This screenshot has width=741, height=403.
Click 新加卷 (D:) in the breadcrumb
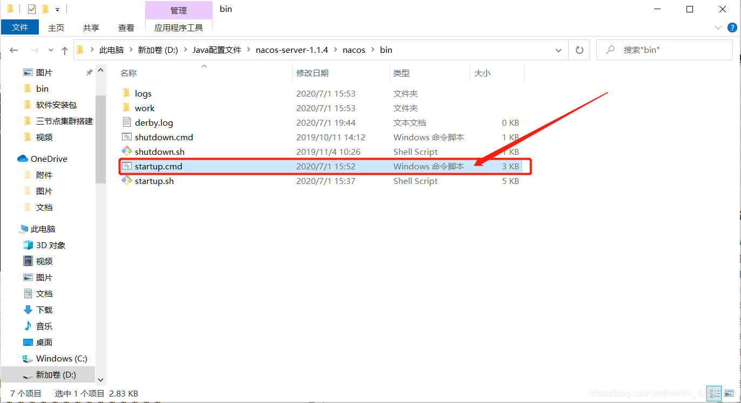(x=158, y=50)
